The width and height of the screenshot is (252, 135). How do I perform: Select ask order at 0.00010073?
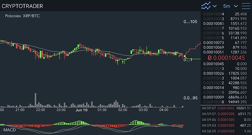[x=225, y=43]
